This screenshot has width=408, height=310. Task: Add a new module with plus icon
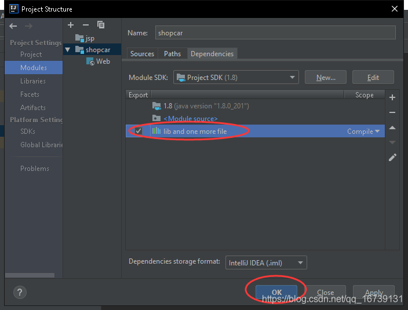pyautogui.click(x=71, y=25)
